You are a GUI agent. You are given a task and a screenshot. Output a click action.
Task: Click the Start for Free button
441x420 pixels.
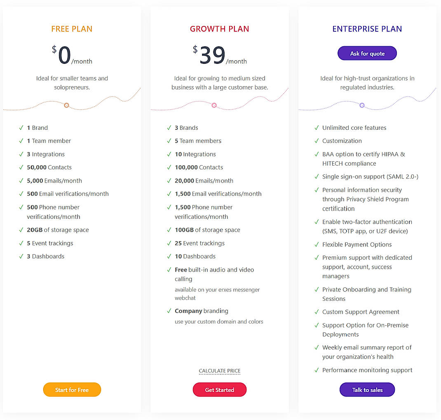point(72,389)
